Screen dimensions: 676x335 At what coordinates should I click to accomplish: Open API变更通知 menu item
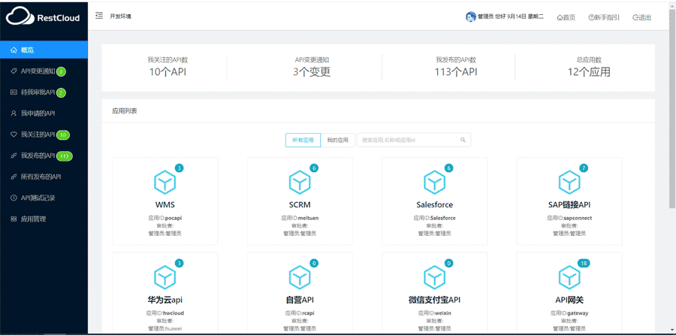point(44,71)
